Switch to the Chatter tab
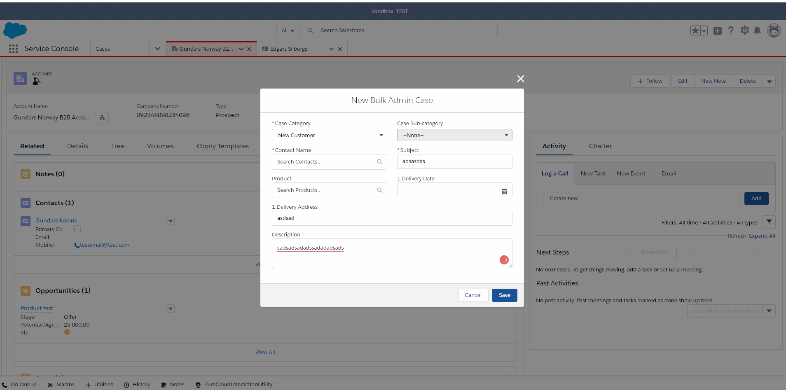This screenshot has width=786, height=390. 600,146
